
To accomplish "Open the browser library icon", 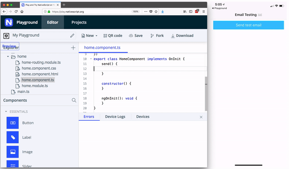I will 185,11.
